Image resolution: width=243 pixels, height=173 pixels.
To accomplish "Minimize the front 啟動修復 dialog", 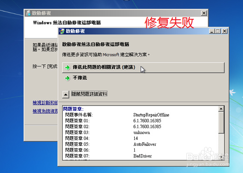I will coord(212,31).
